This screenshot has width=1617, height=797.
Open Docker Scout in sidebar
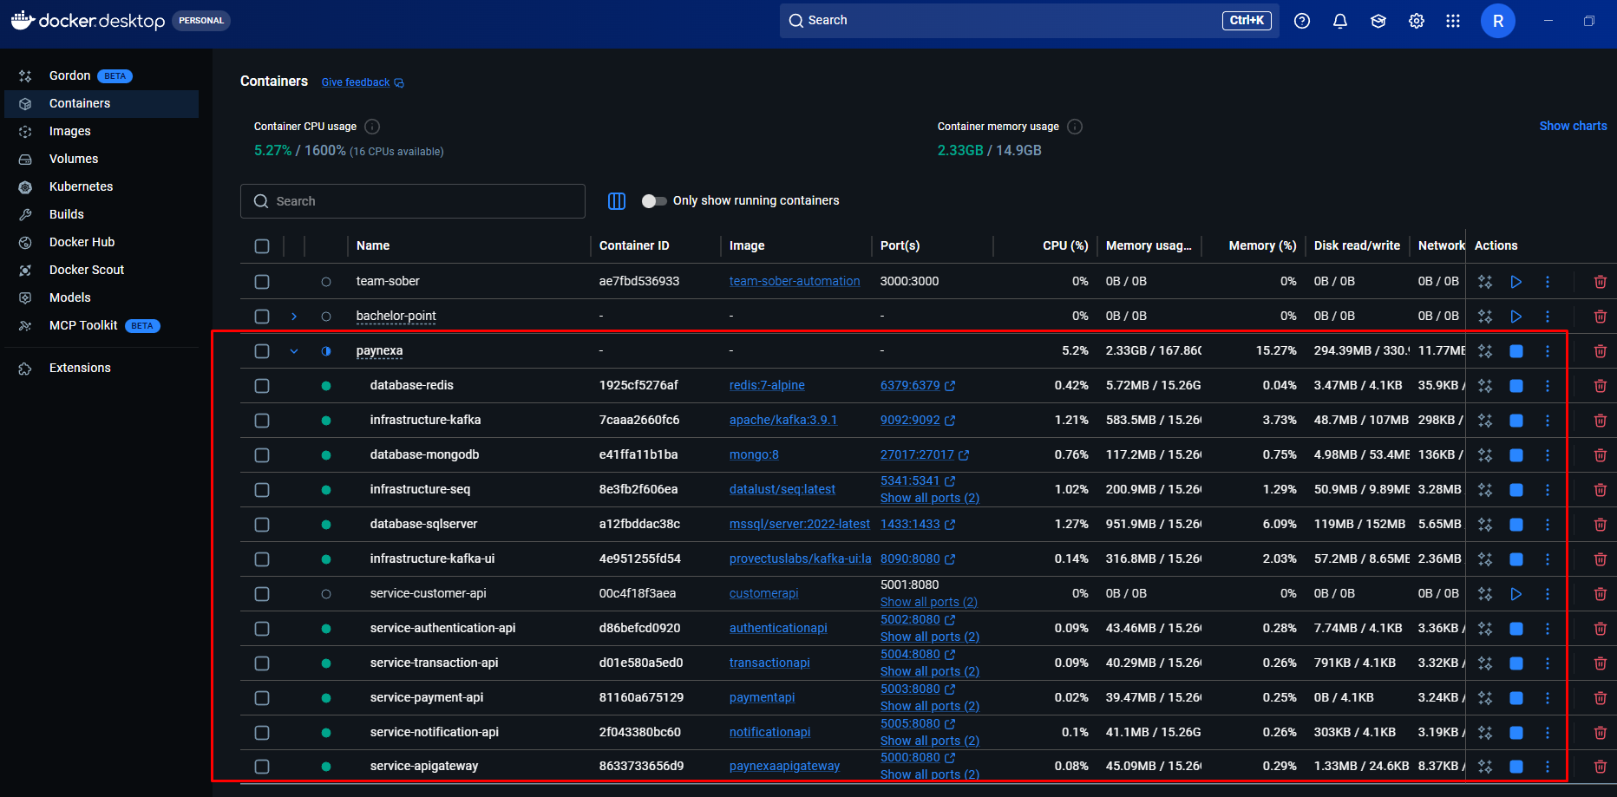101,270
